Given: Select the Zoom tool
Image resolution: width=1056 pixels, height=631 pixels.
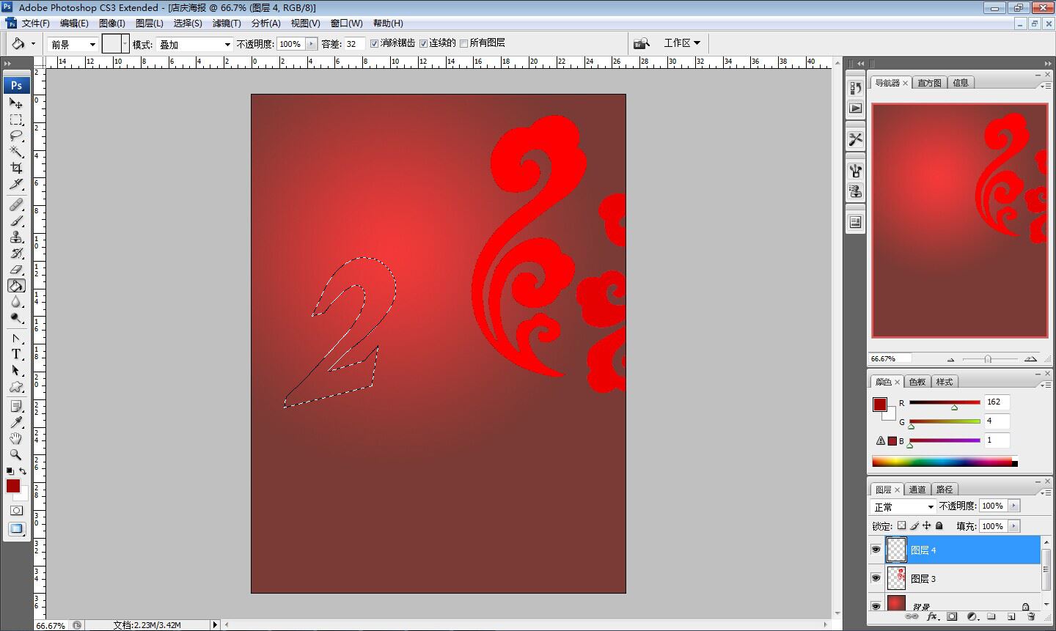Looking at the screenshot, I should click(x=16, y=454).
